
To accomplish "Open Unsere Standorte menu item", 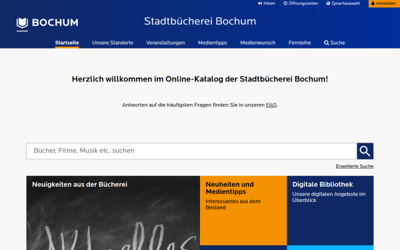I will pyautogui.click(x=113, y=43).
